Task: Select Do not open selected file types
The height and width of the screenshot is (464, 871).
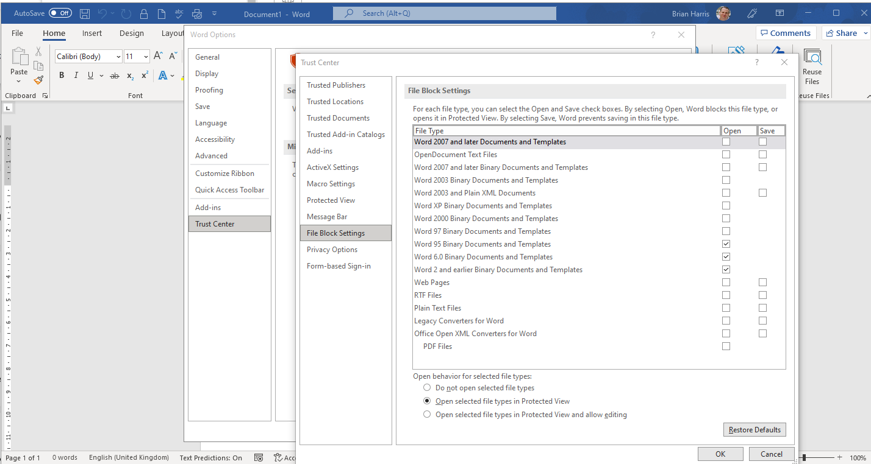Action: (427, 388)
